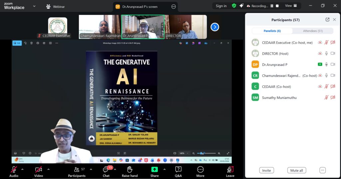The height and width of the screenshot is (179, 341).
Task: Click the green Share screen icon
Action: (155, 170)
